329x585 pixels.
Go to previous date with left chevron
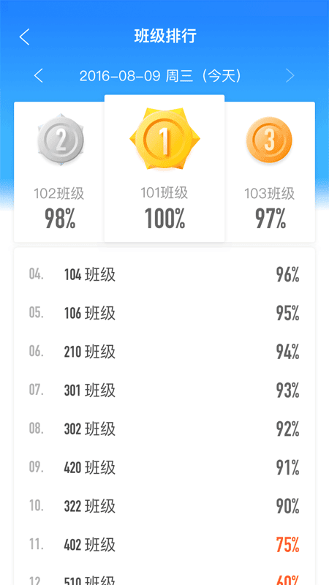click(x=39, y=76)
